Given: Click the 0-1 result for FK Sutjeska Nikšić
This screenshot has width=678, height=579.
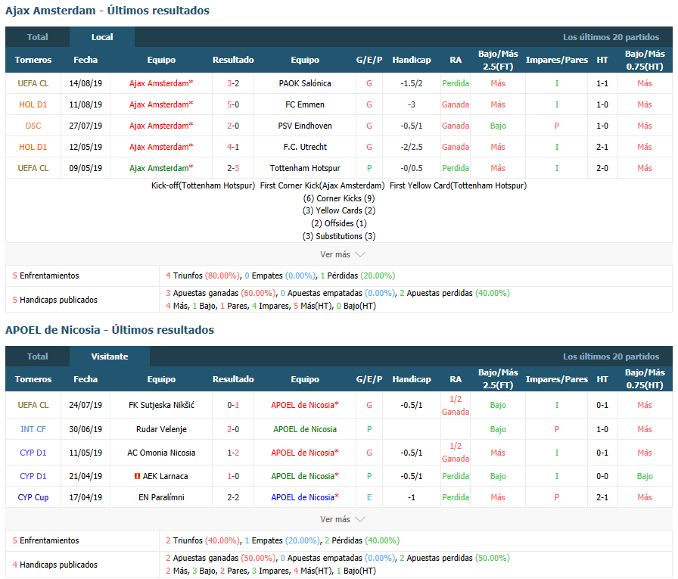Looking at the screenshot, I should [233, 405].
